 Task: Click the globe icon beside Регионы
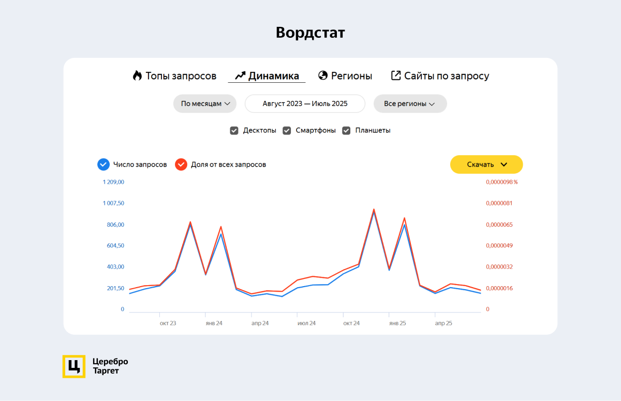pyautogui.click(x=323, y=76)
